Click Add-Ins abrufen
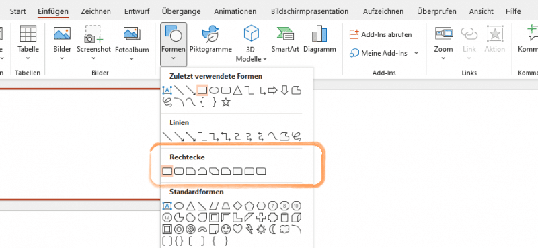 (381, 34)
